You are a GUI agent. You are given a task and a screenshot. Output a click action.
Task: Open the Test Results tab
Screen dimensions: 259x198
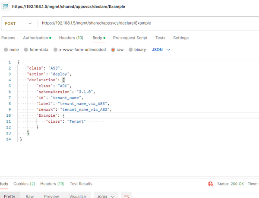pos(81,184)
